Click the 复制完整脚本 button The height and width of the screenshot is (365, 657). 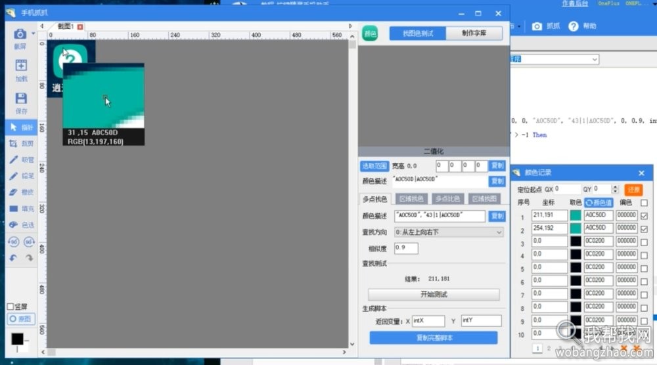point(434,338)
